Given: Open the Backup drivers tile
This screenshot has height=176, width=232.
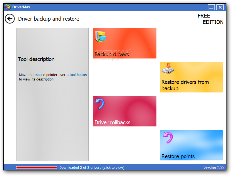Looking at the screenshot, I should click(124, 43).
